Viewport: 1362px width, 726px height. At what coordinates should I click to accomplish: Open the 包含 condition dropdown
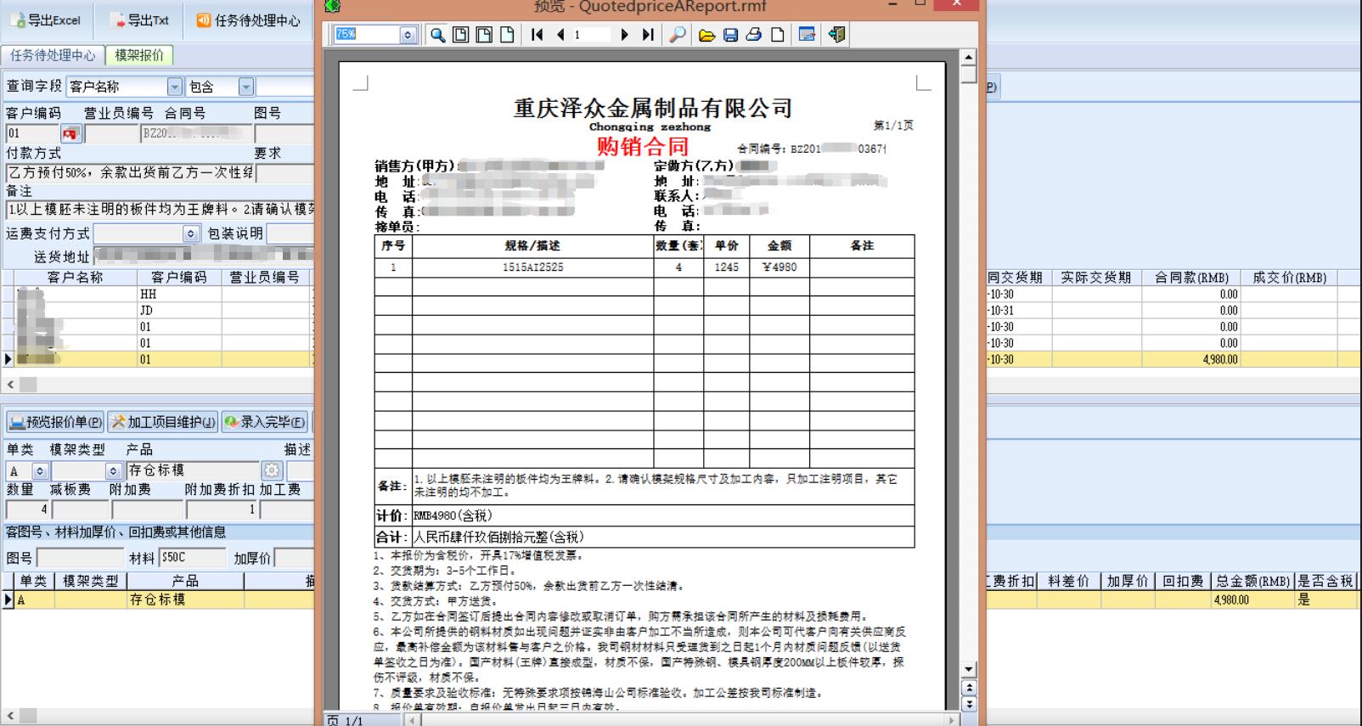click(x=245, y=87)
